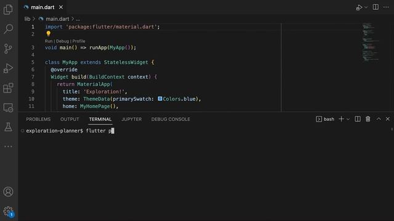
Task: Select the Terminal panel tab
Action: (100, 119)
